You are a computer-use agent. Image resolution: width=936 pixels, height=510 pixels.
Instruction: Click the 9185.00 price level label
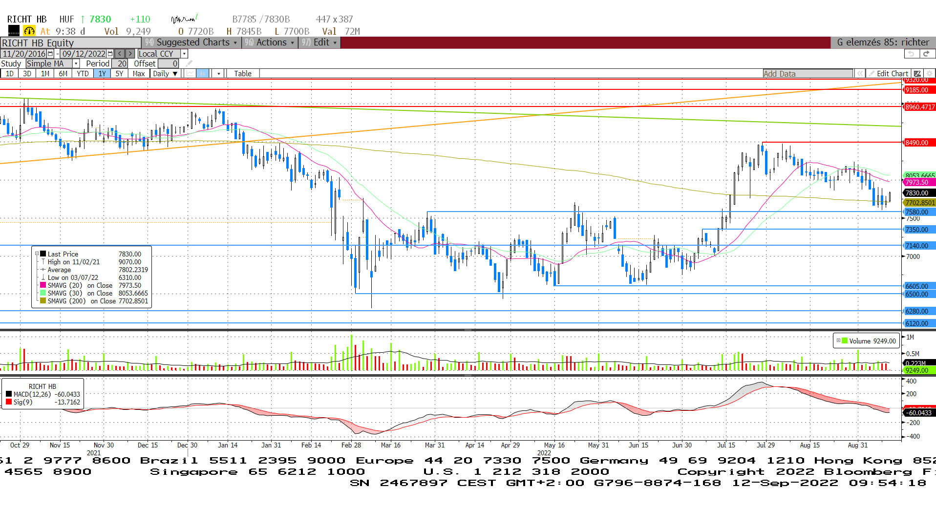919,90
